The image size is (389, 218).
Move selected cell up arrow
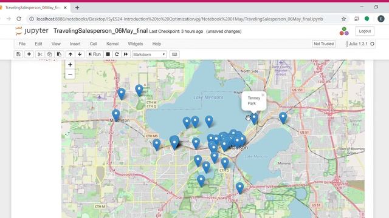(x=71, y=54)
